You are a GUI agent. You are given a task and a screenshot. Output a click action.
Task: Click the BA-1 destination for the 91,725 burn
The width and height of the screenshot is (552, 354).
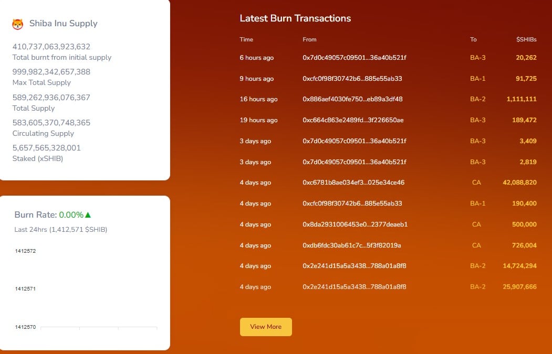tap(477, 79)
